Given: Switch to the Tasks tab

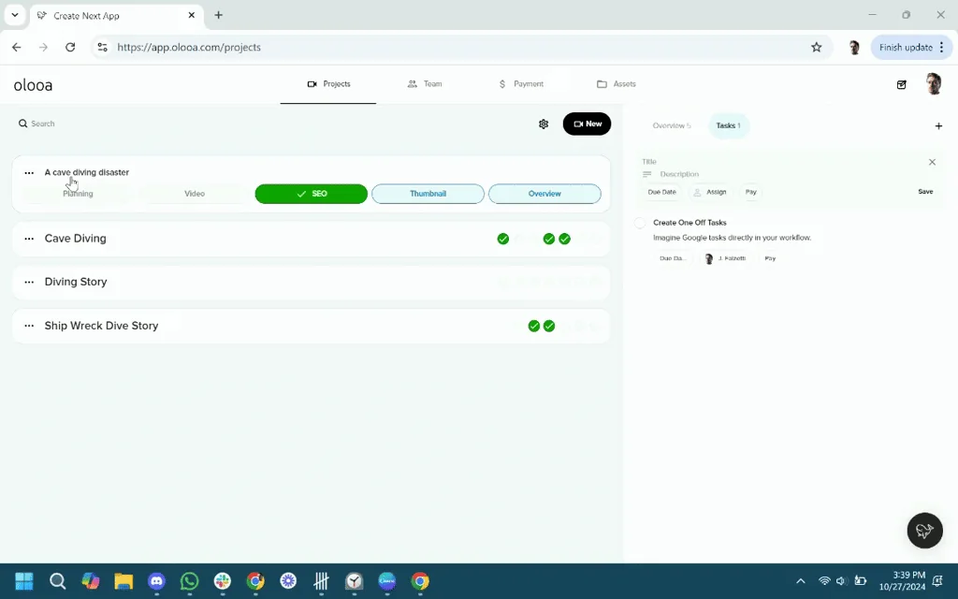Looking at the screenshot, I should click(x=729, y=124).
